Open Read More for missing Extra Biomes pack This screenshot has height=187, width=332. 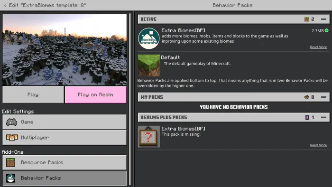318,145
